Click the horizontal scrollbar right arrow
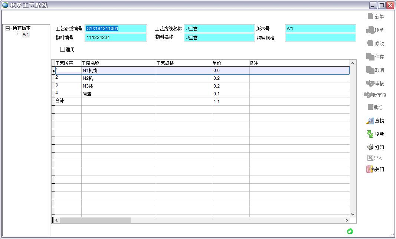The width and height of the screenshot is (396, 239). coord(347,220)
